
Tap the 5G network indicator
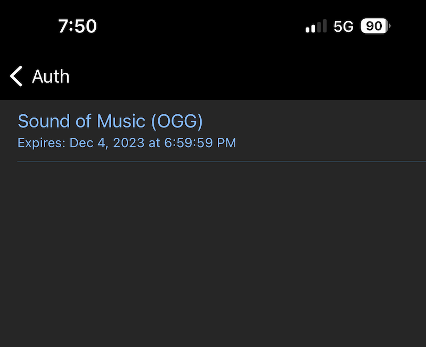(x=343, y=26)
